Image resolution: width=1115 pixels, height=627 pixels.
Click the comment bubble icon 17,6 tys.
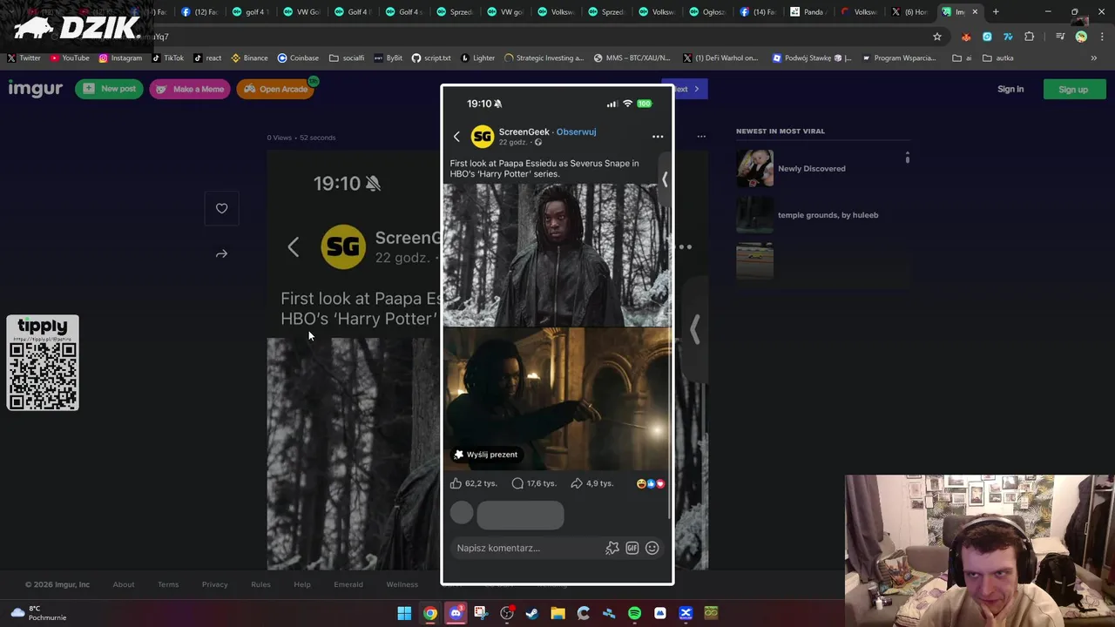[517, 483]
